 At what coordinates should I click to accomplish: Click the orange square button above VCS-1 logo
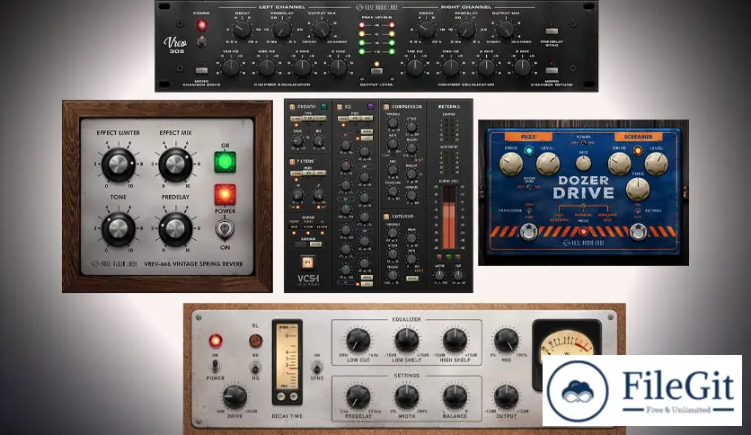pos(307,262)
